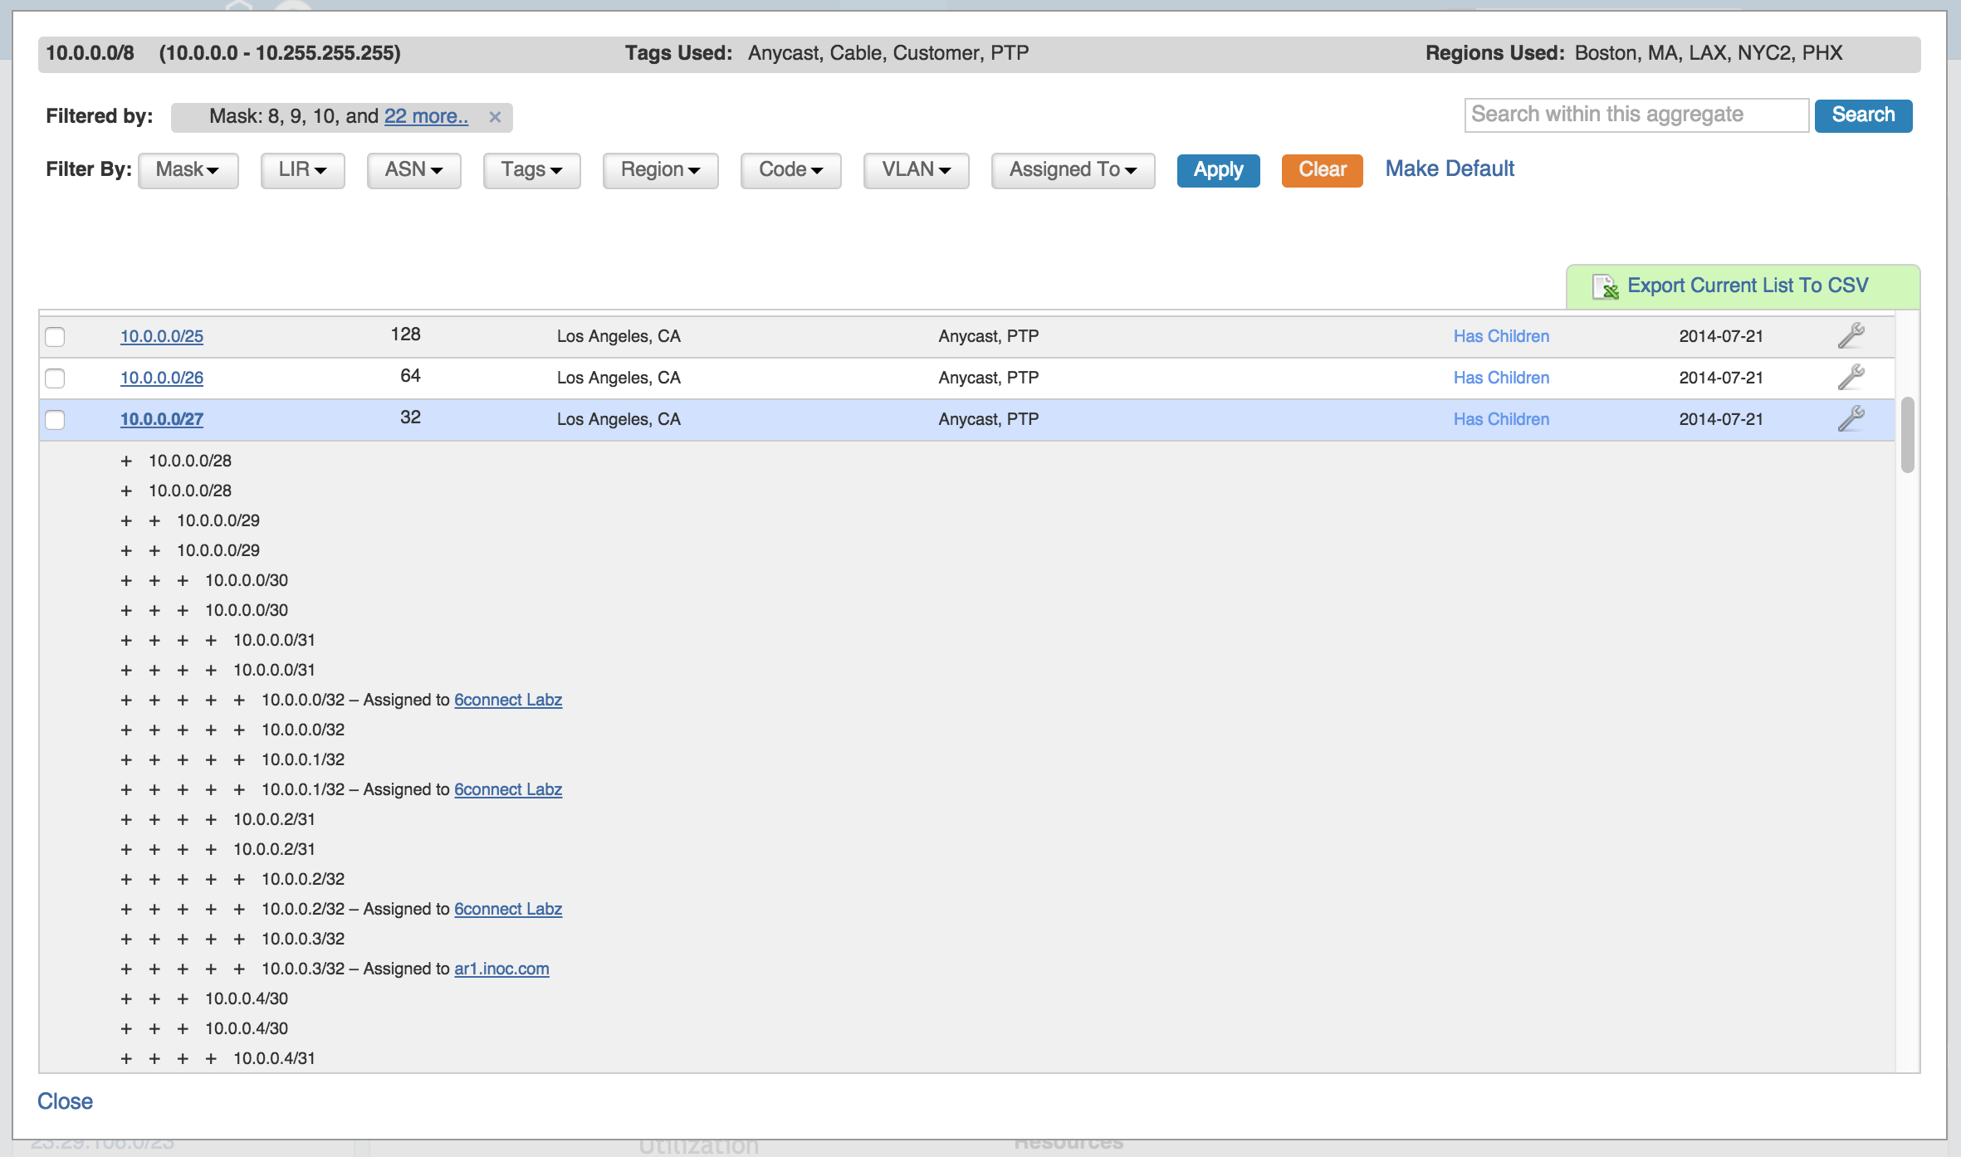
Task: Open ar1.inoc.com assigned resource link
Action: (x=501, y=969)
